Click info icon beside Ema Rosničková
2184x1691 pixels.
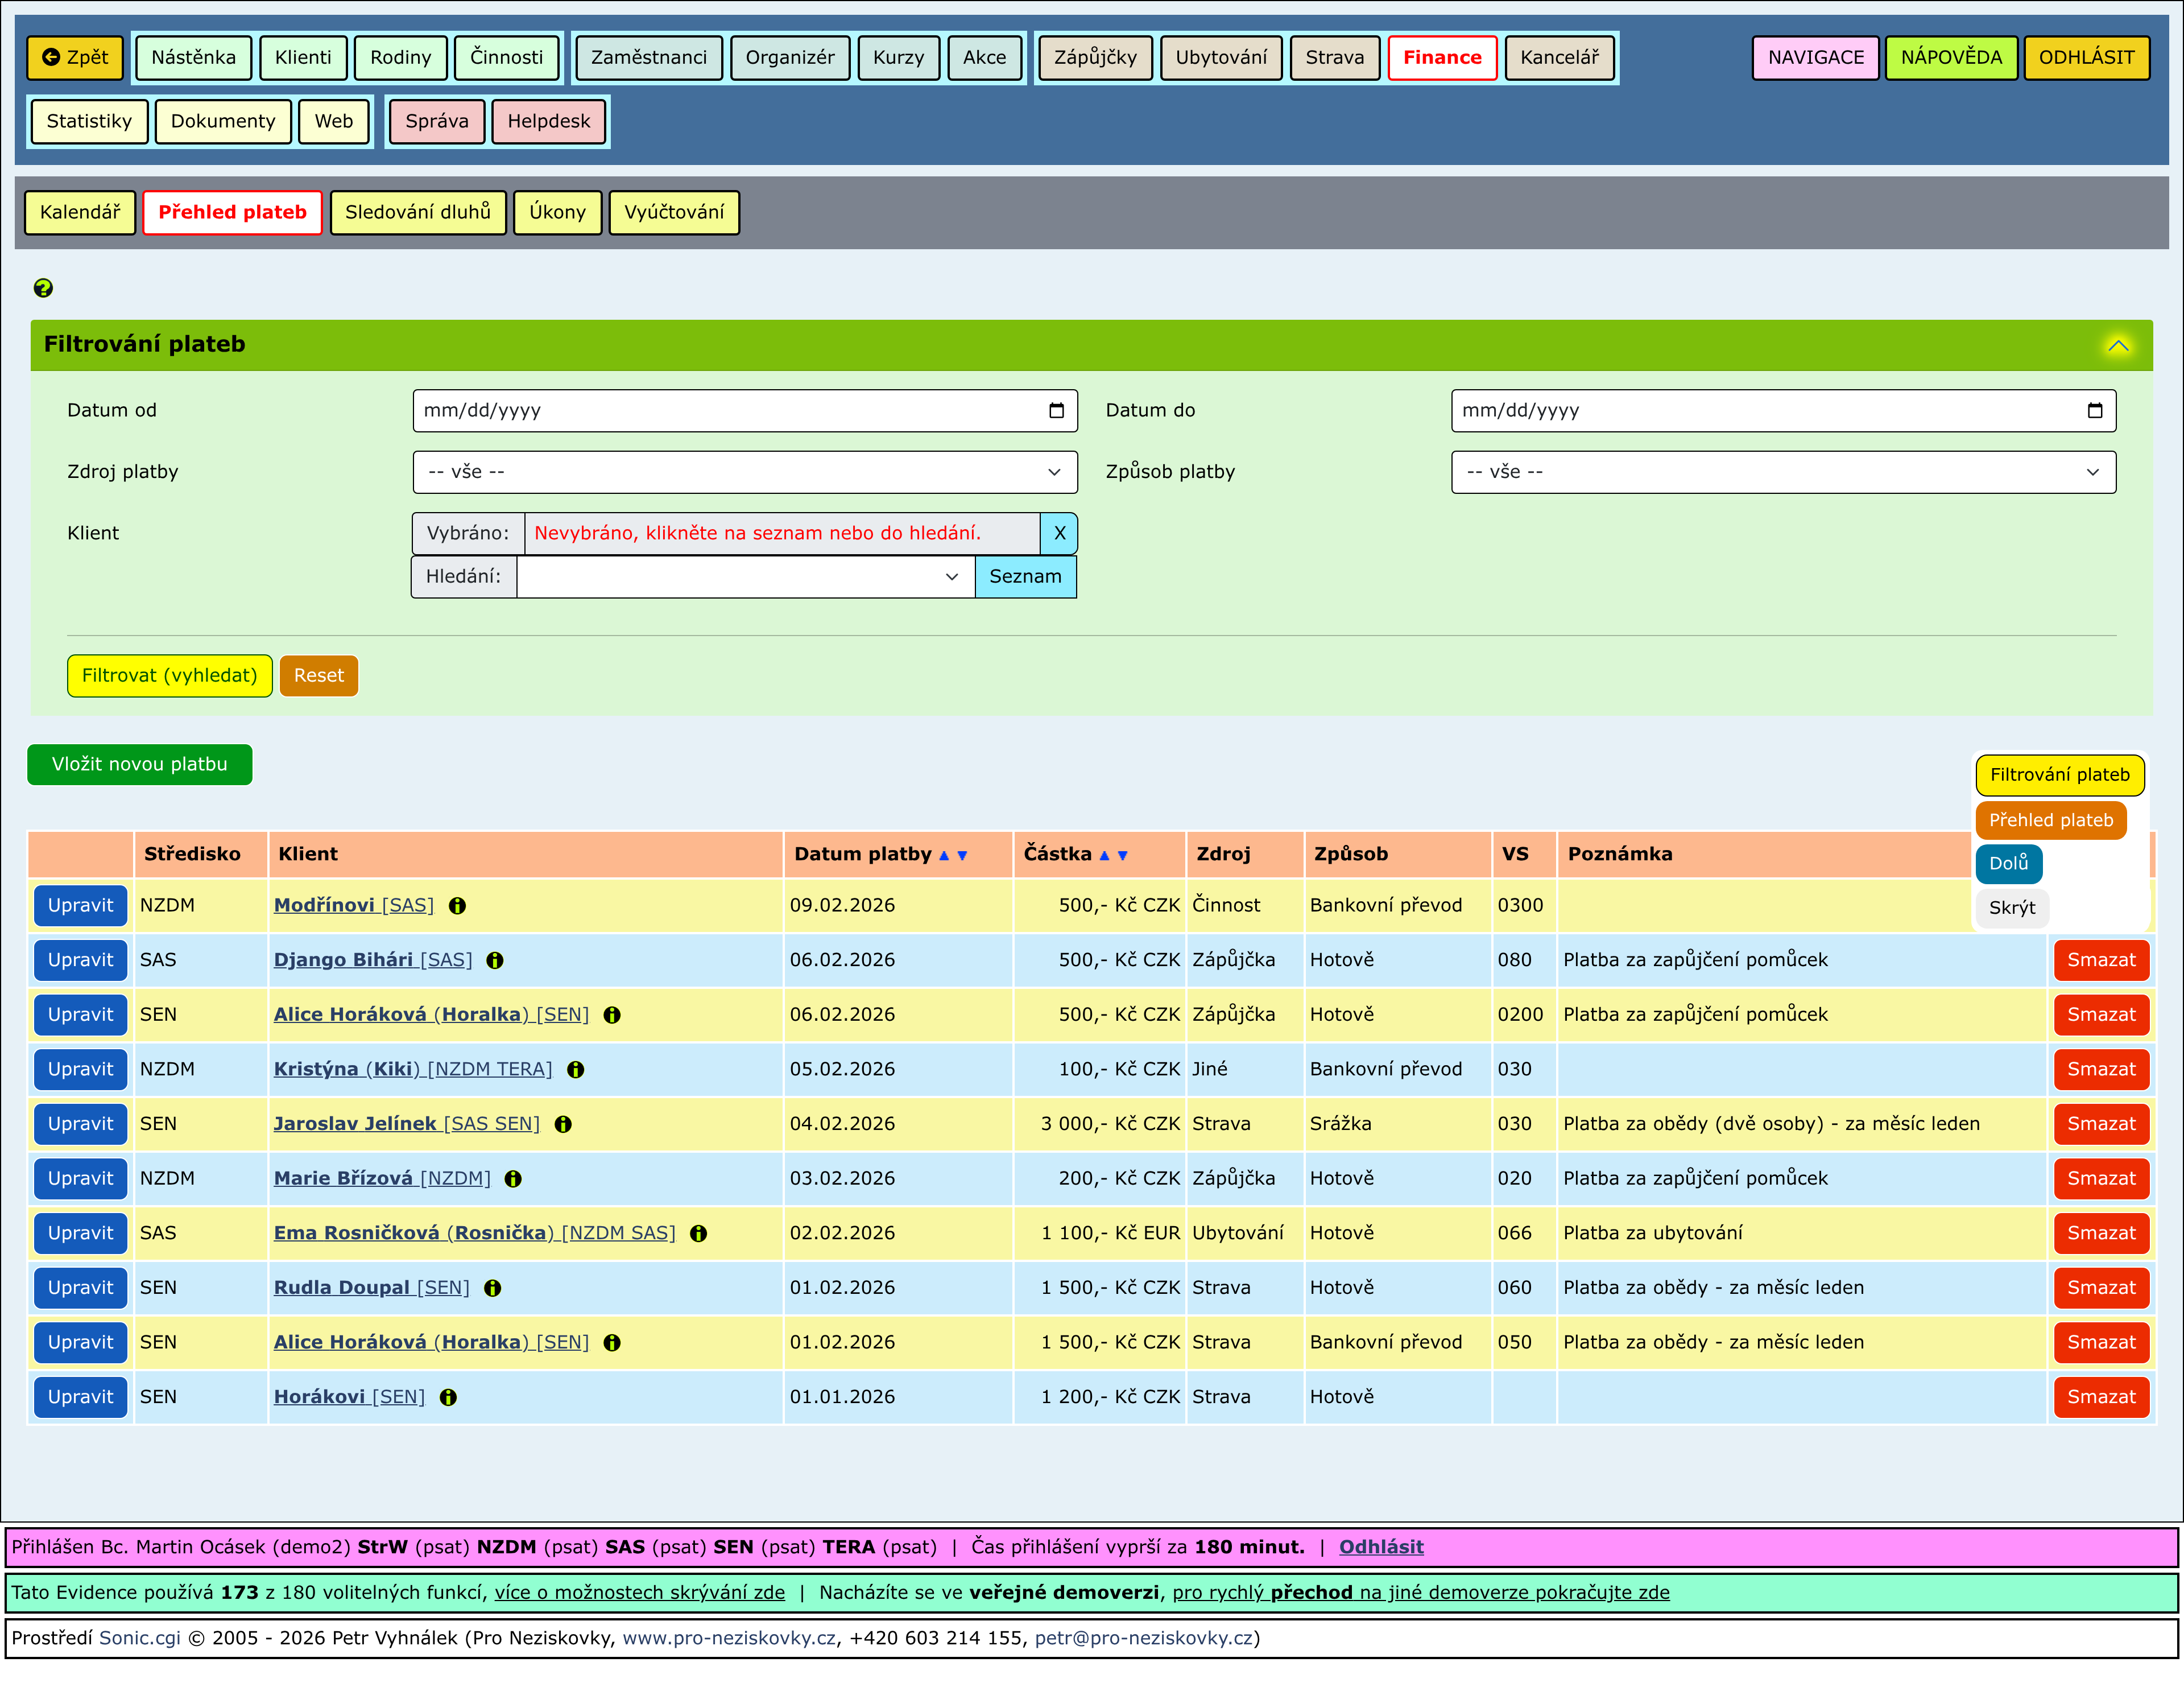pyautogui.click(x=699, y=1234)
